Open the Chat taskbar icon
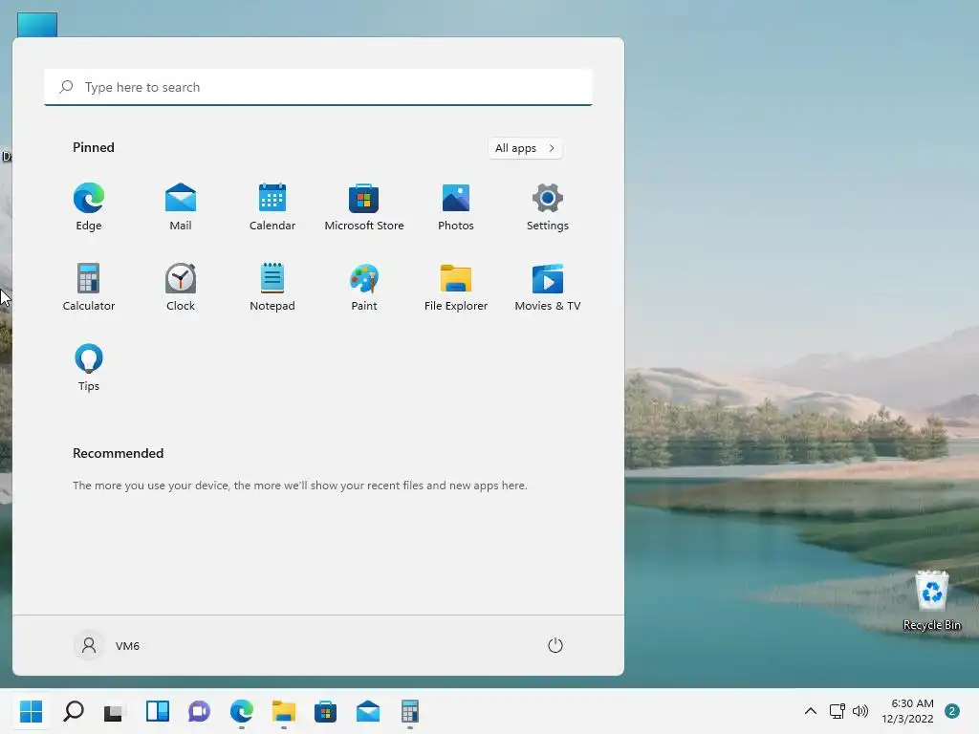Viewport: 979px width, 734px height. pyautogui.click(x=199, y=711)
